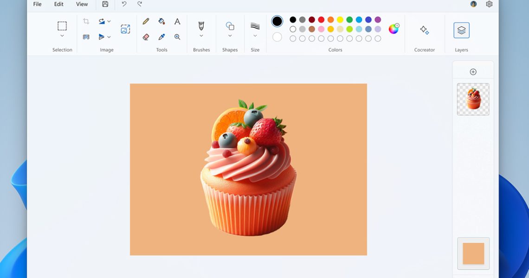Click the dashed-frame picture icon in Image group

point(125,29)
